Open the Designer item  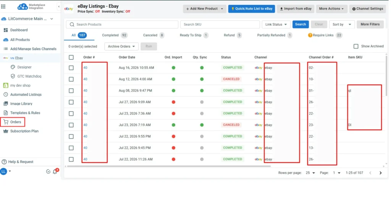click(x=24, y=67)
